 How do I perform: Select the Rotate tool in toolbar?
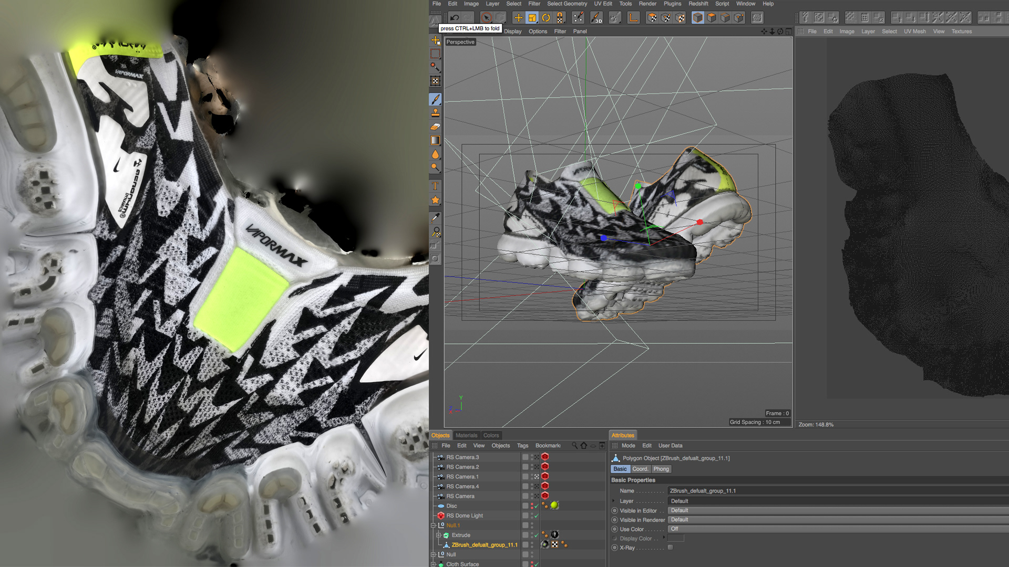click(546, 18)
